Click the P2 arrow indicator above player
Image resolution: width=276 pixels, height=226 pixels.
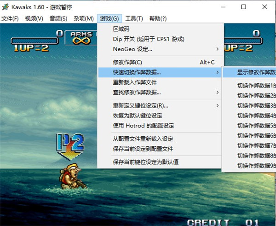[70, 147]
